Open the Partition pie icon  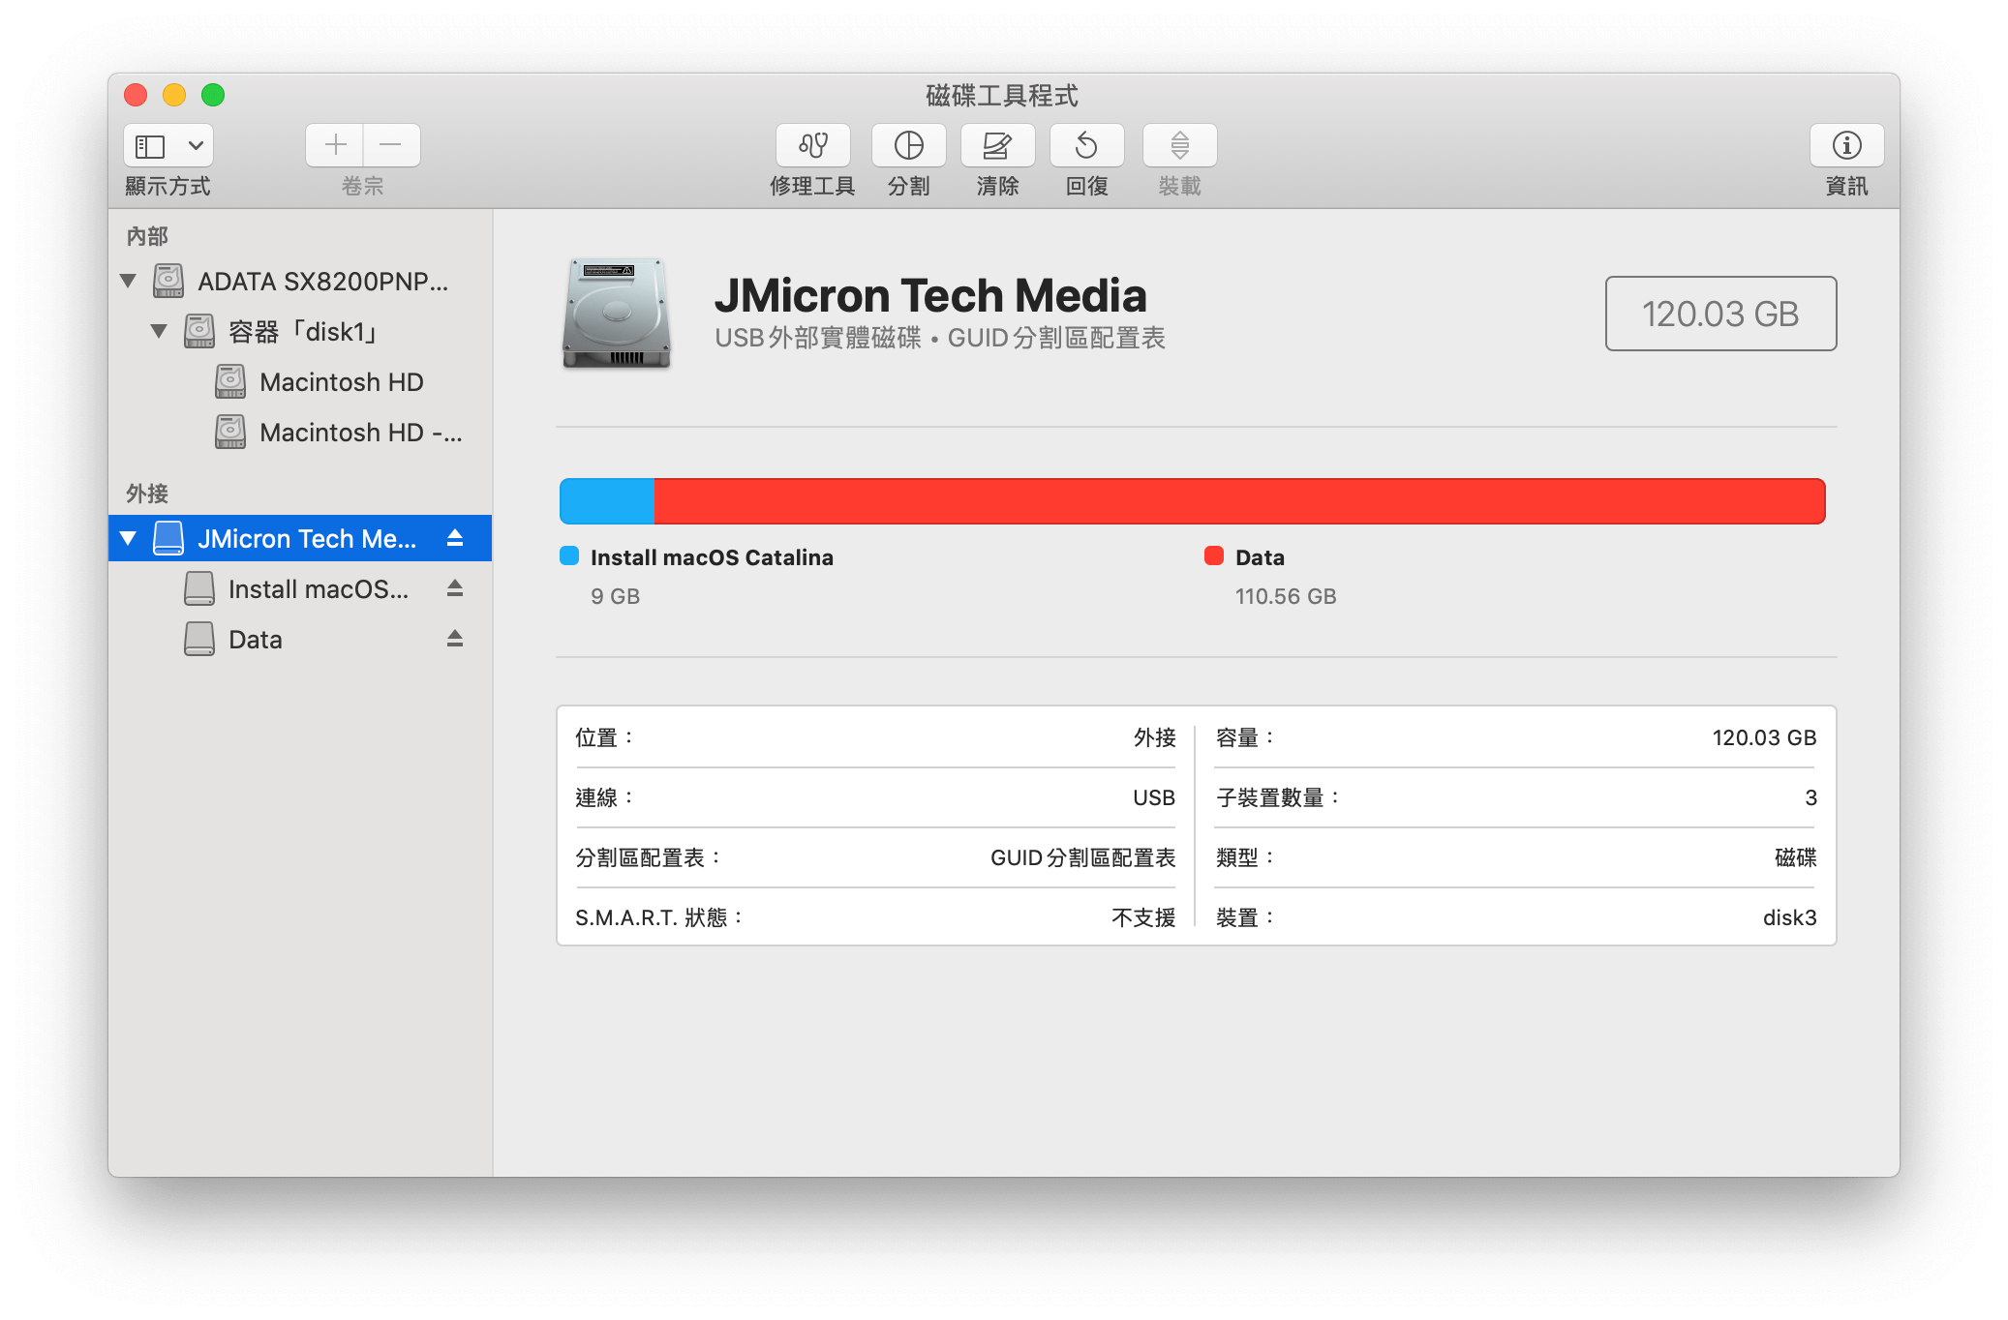click(x=908, y=145)
